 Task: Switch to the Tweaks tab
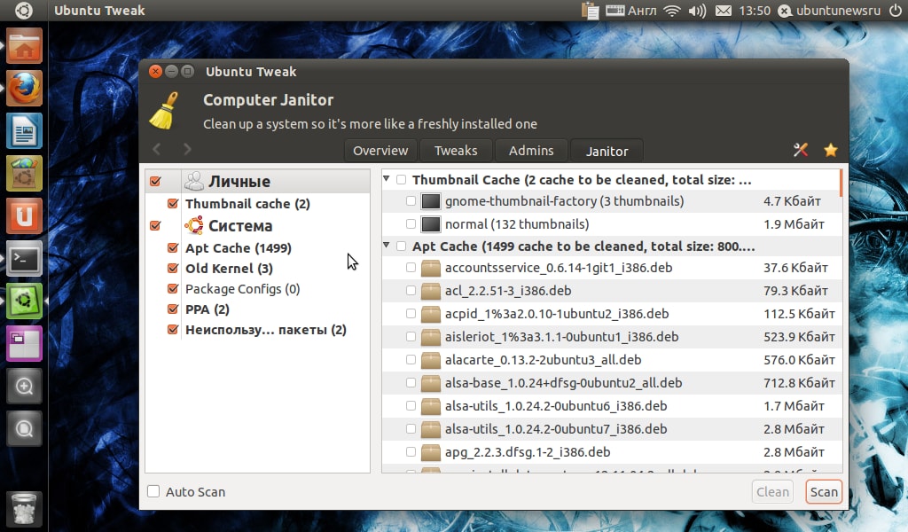[x=456, y=151]
